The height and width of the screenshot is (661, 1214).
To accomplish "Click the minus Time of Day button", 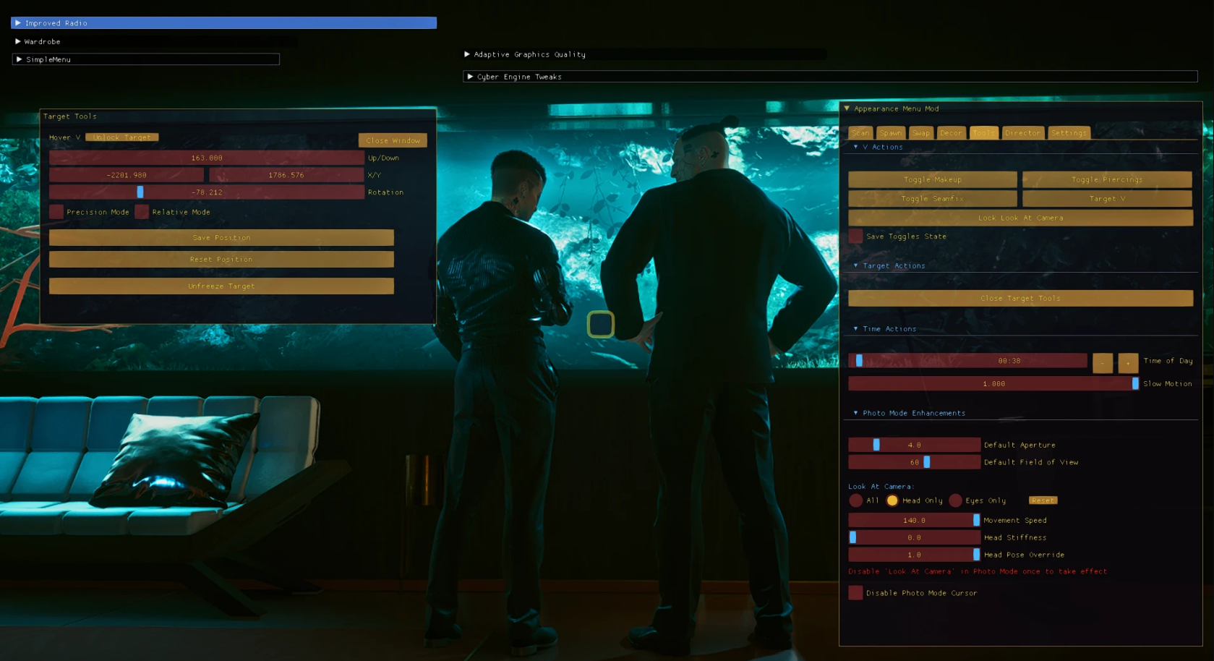I will 1103,362.
